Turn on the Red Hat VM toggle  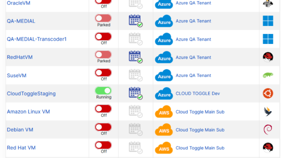click(x=104, y=145)
